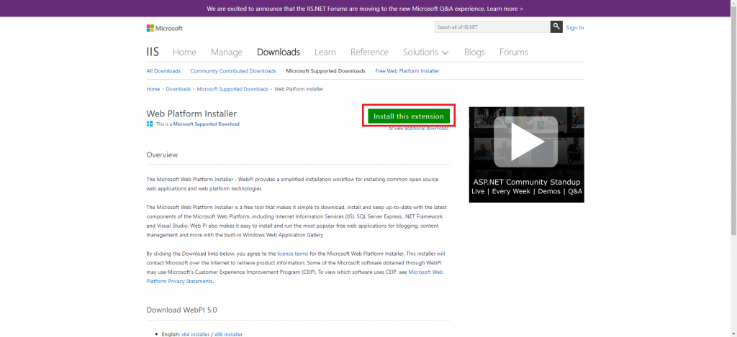Screen dimensions: 737x337
Task: Select the Downloads menu item
Action: (279, 52)
